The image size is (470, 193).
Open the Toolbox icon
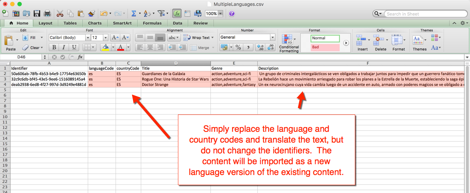(187, 13)
